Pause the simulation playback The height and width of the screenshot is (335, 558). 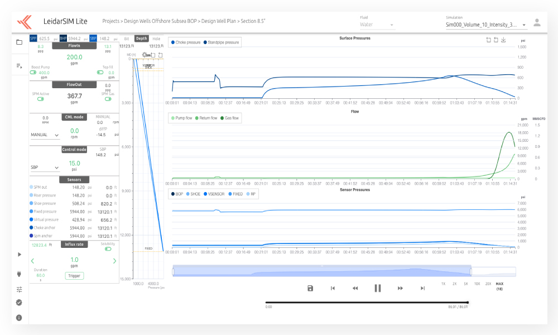(x=378, y=288)
